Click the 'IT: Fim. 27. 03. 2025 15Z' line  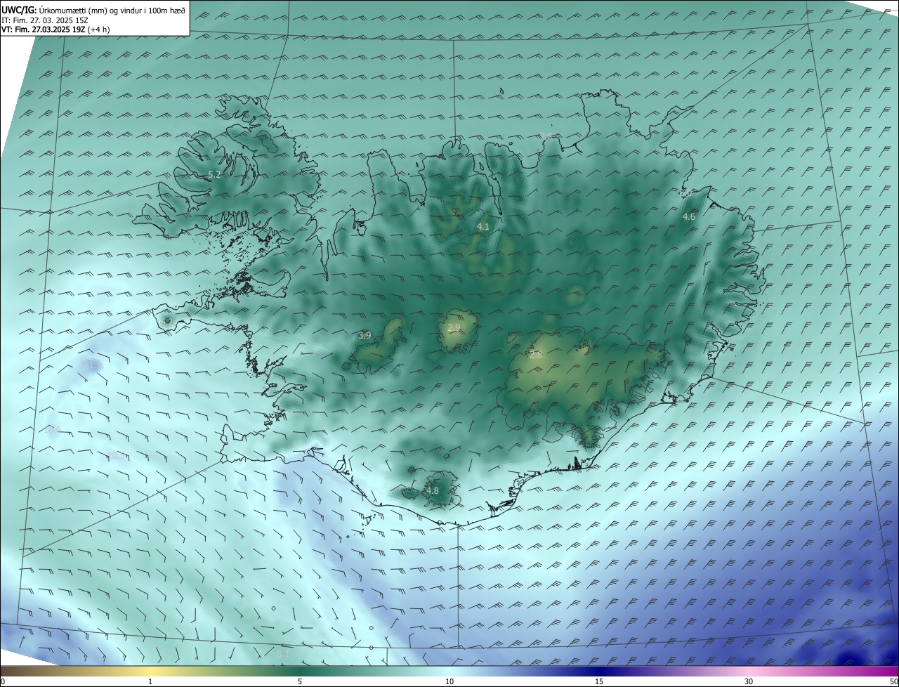[45, 20]
